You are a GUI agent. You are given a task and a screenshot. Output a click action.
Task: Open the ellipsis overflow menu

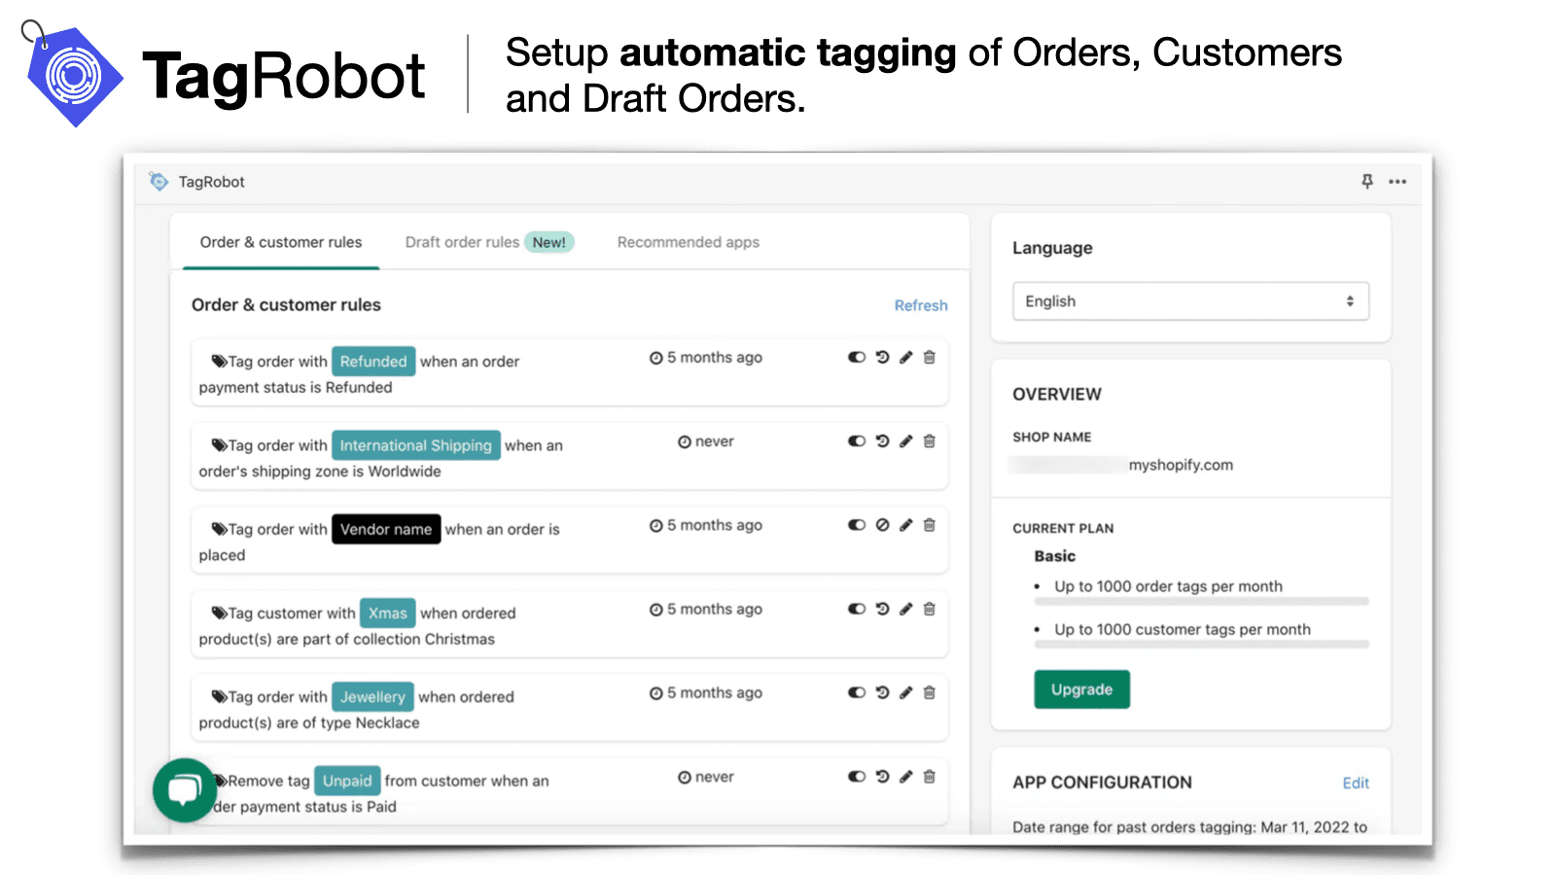[1398, 181]
